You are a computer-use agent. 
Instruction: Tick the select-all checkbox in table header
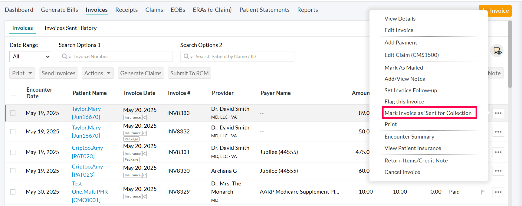coord(13,93)
